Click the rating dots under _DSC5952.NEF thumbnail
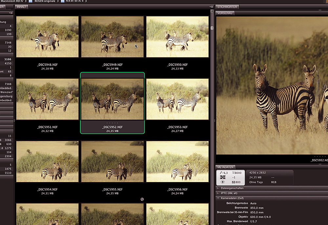Viewport: 328px width, 225px height. [x=112, y=123]
